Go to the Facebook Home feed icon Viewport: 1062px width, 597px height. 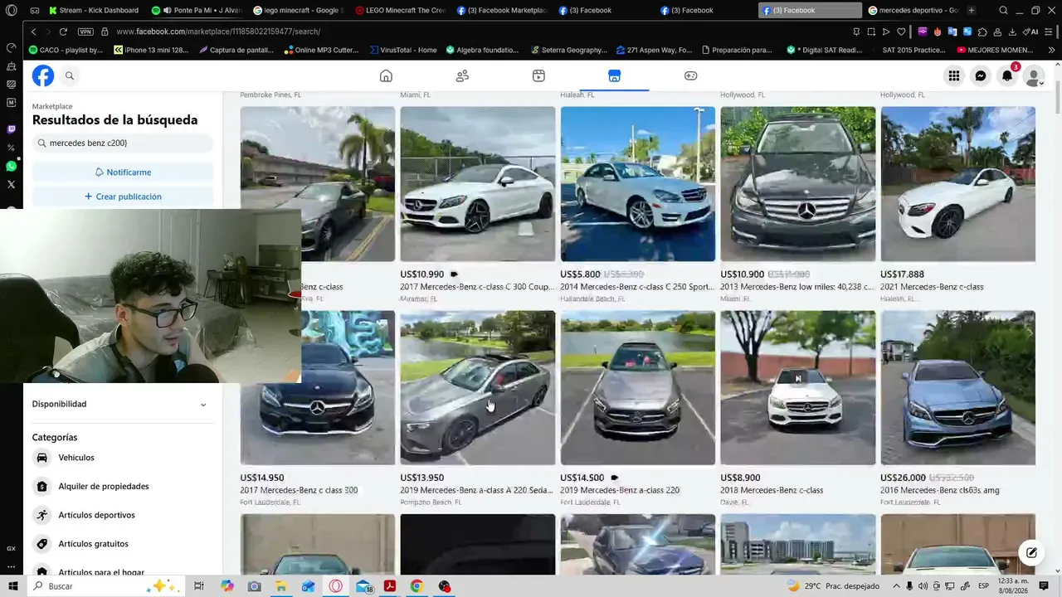[386, 75]
